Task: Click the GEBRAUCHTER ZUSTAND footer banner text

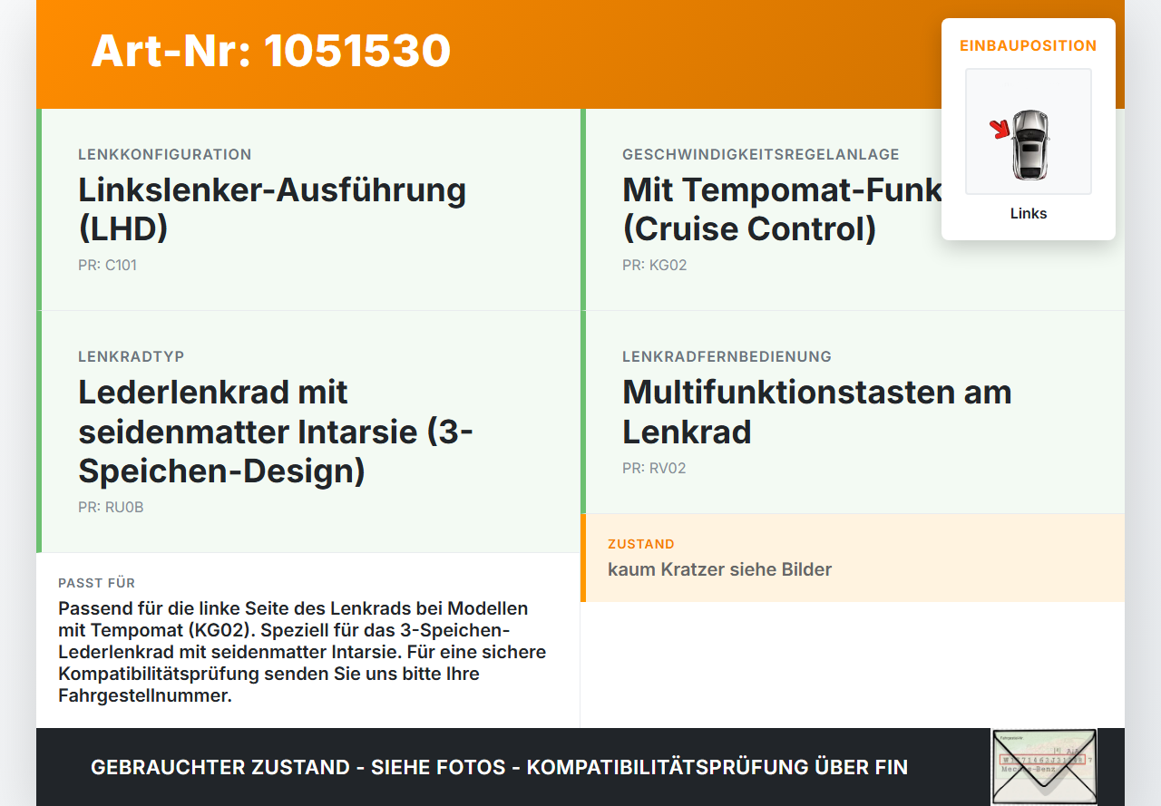Action: pos(499,767)
